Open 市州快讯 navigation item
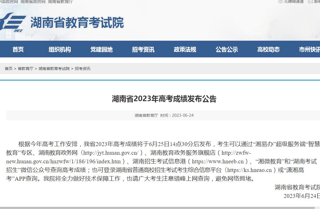Image resolution: width=320 pixels, height=209 pixels. point(309,49)
